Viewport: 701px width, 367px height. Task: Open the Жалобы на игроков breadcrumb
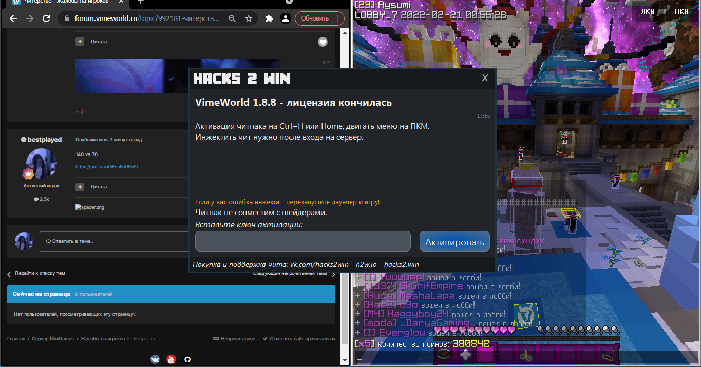click(x=103, y=339)
